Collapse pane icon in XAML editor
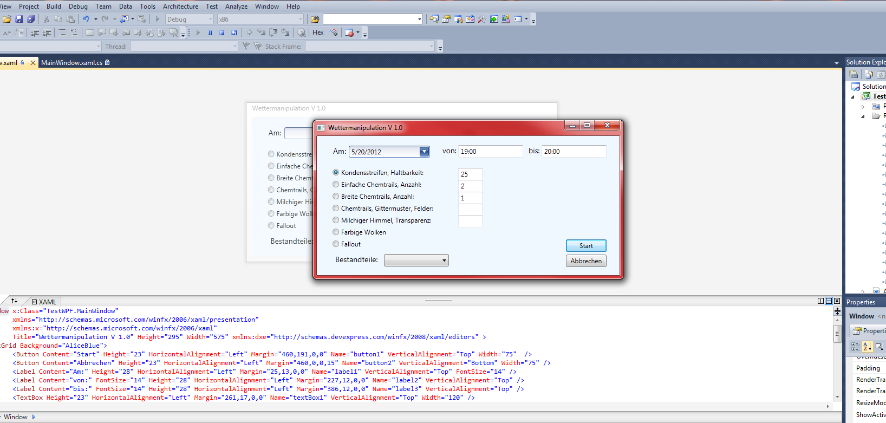Screen dimensions: 886x423 point(837,301)
